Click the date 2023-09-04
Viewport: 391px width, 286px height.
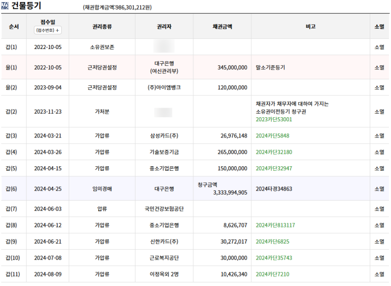pyautogui.click(x=48, y=87)
